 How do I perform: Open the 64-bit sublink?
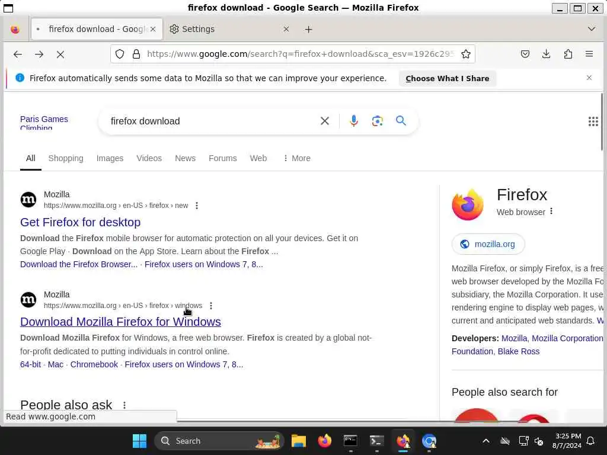(31, 364)
